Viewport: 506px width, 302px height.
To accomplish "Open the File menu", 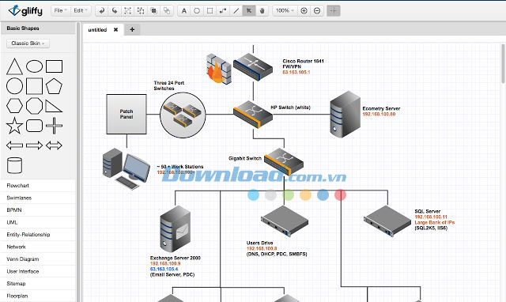I will (60, 10).
